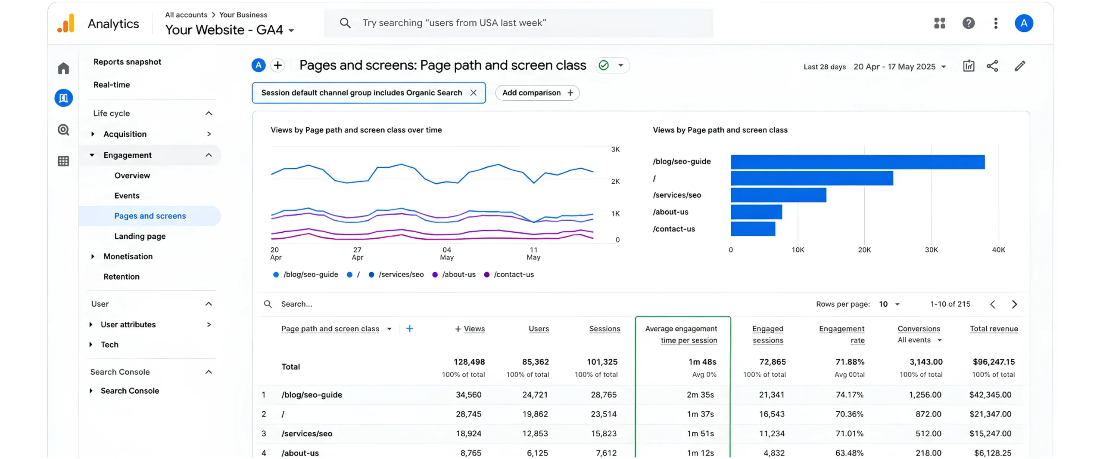The width and height of the screenshot is (1103, 459).
Task: Collapse the Life cycle section
Action: [x=209, y=114]
